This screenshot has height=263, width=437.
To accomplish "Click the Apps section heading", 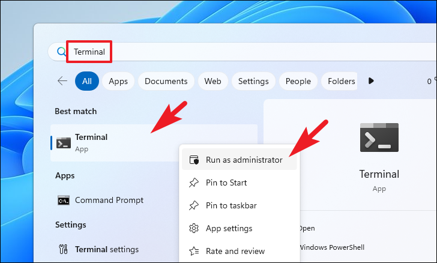I will (65, 176).
